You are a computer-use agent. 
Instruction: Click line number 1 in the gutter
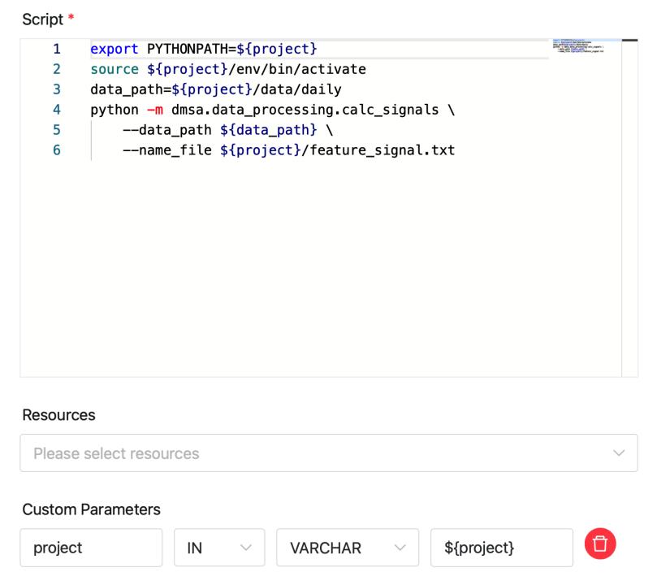[57, 49]
